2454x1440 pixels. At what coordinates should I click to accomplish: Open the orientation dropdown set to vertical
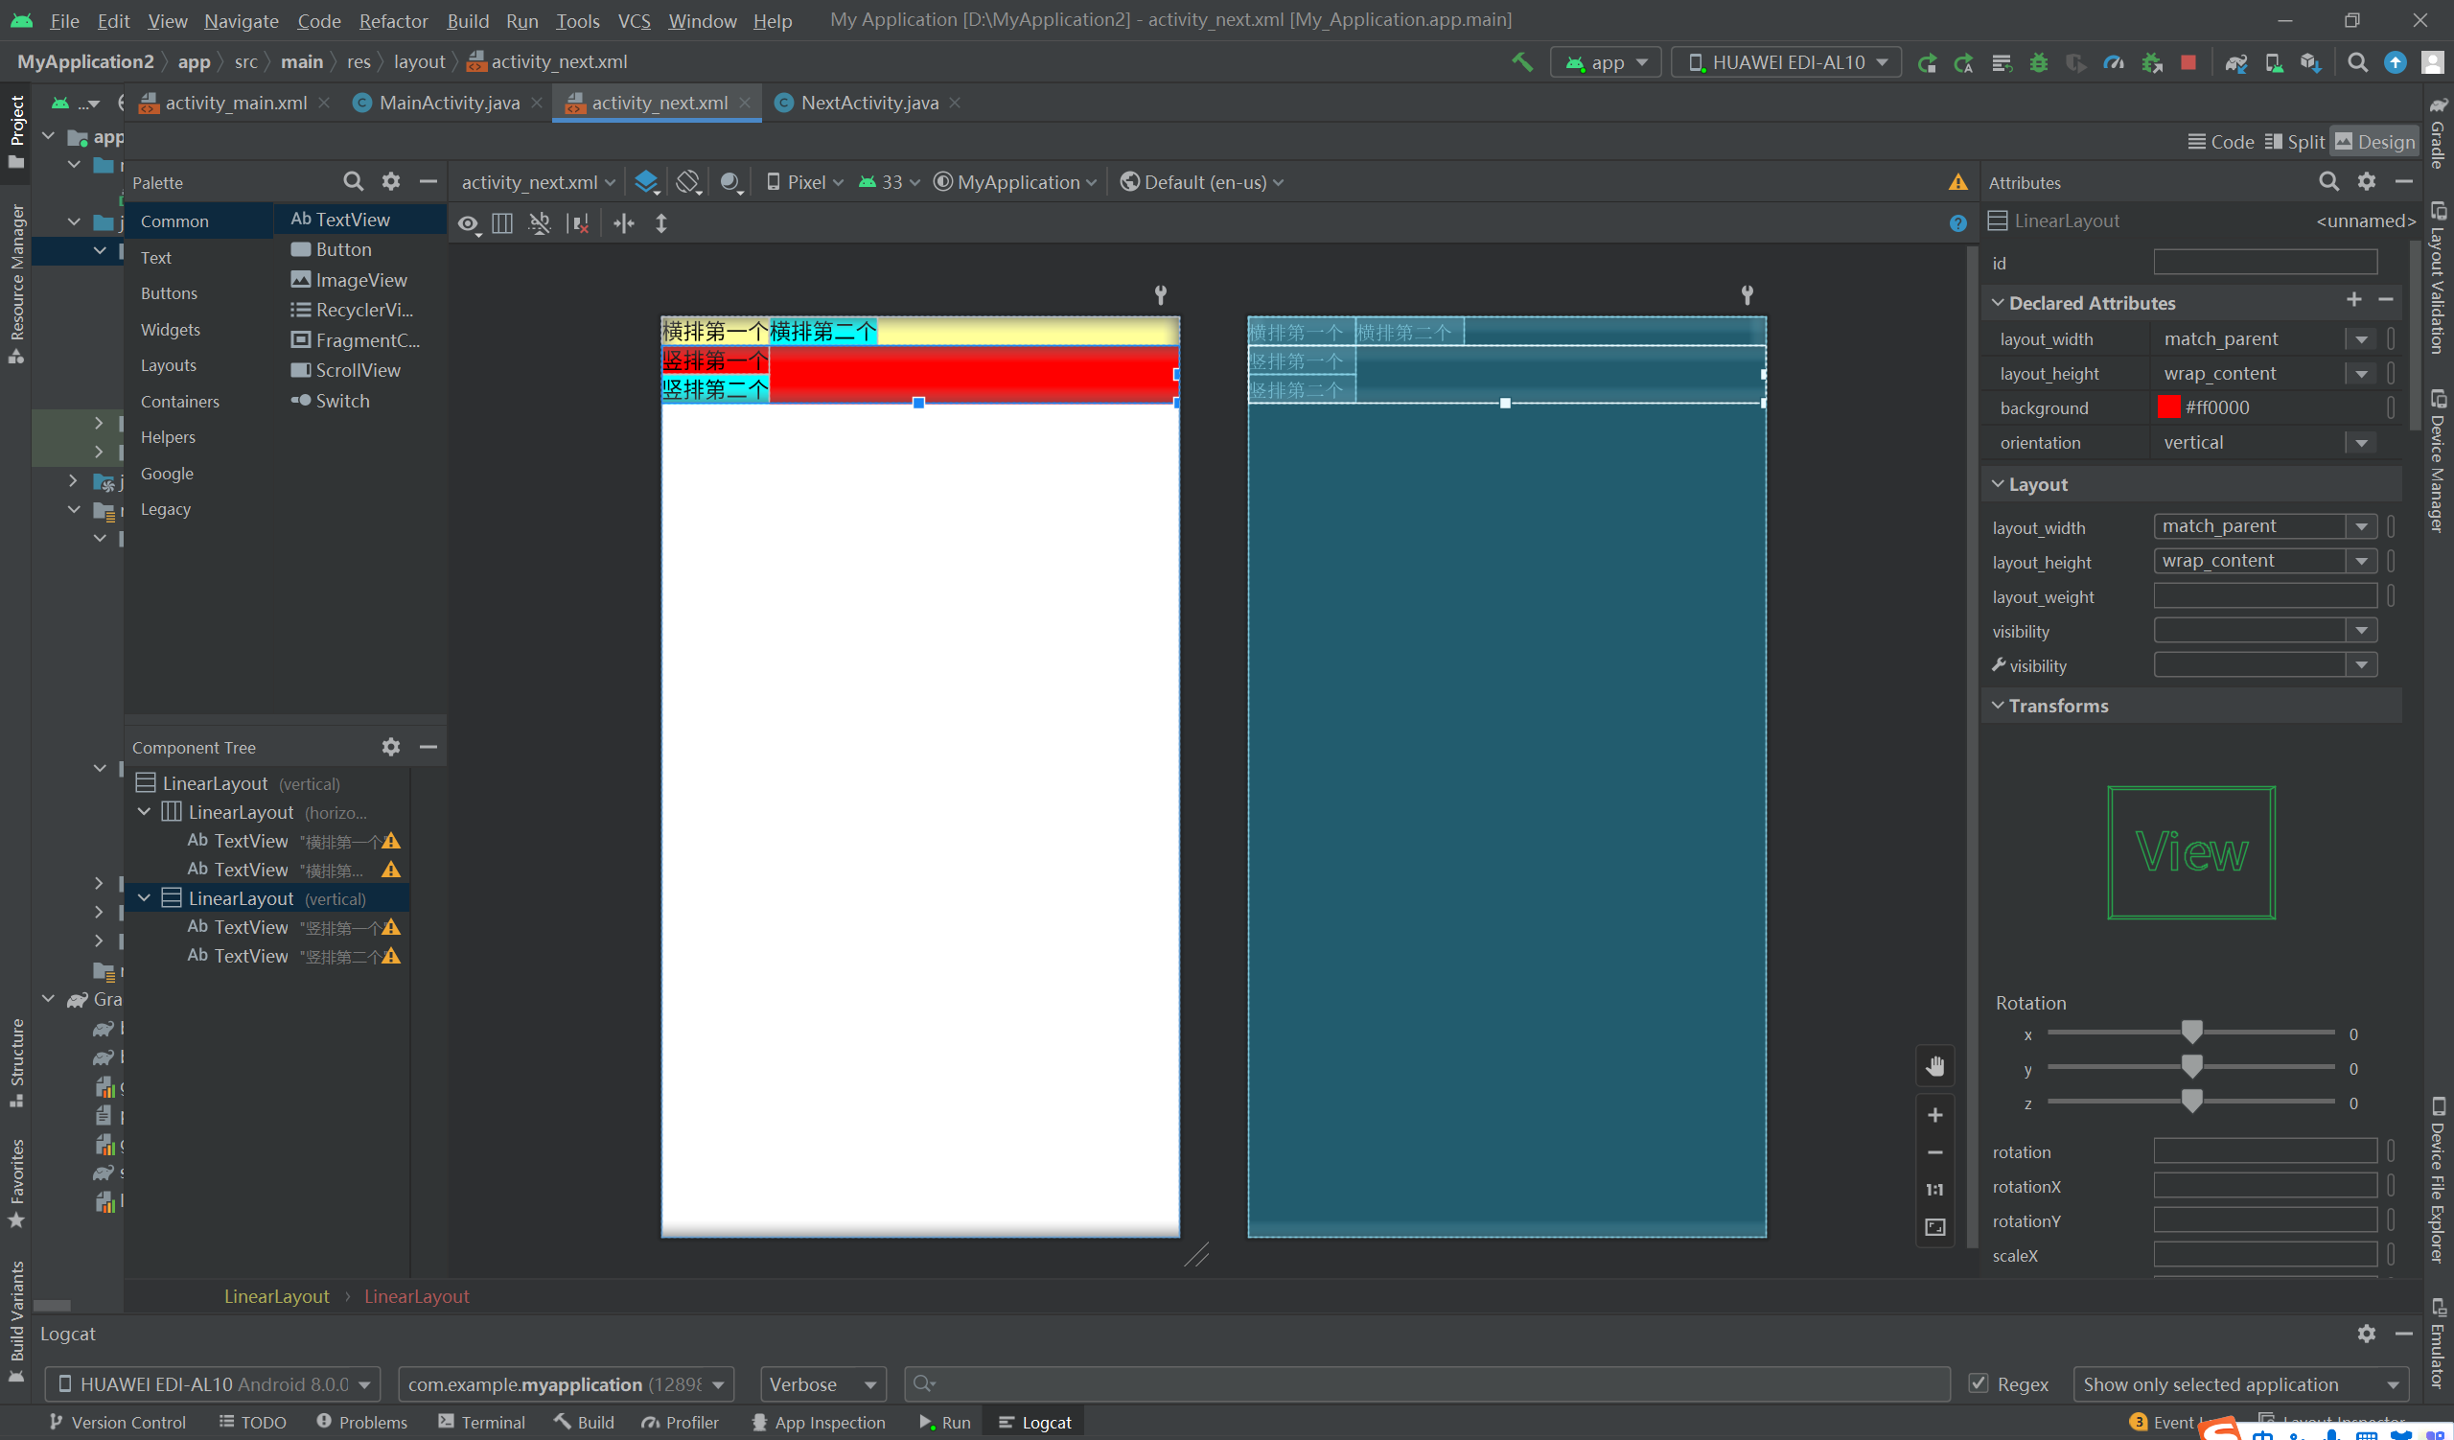click(2361, 443)
